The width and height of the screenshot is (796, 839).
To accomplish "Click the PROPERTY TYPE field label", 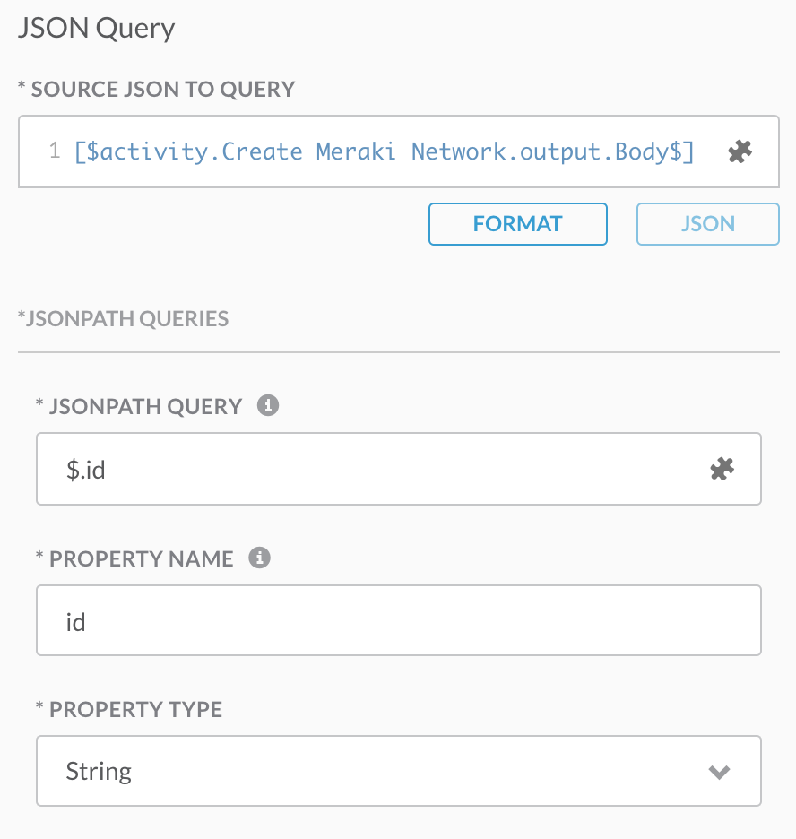I will coord(128,709).
